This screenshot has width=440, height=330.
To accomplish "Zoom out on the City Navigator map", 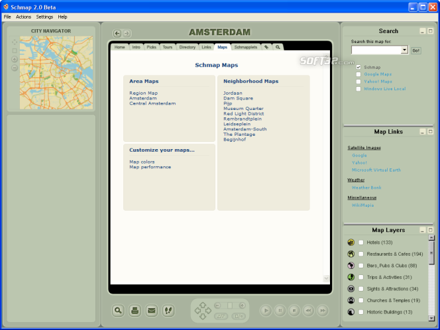I will click(15, 68).
